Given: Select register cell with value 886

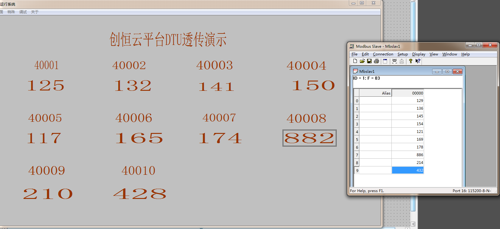Looking at the screenshot, I should [408, 155].
